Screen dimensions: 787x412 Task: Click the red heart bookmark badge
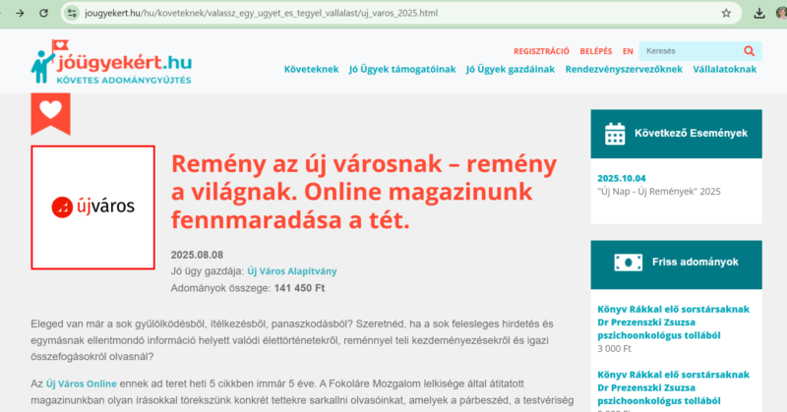(51, 114)
